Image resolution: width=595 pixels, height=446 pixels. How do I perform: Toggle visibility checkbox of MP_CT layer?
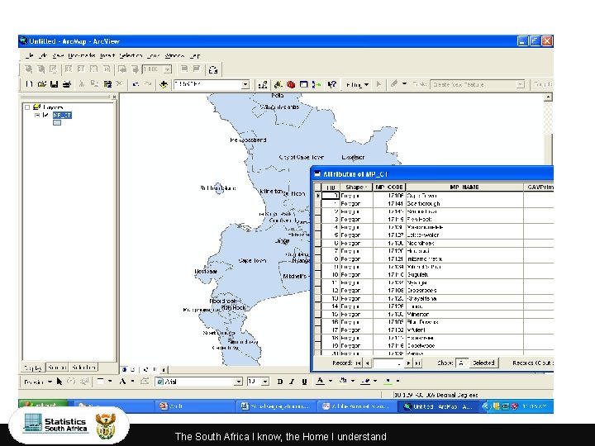[x=46, y=115]
